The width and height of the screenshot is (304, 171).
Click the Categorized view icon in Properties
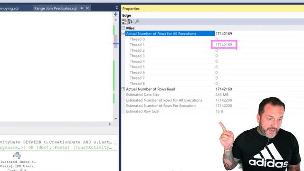[x=124, y=21]
